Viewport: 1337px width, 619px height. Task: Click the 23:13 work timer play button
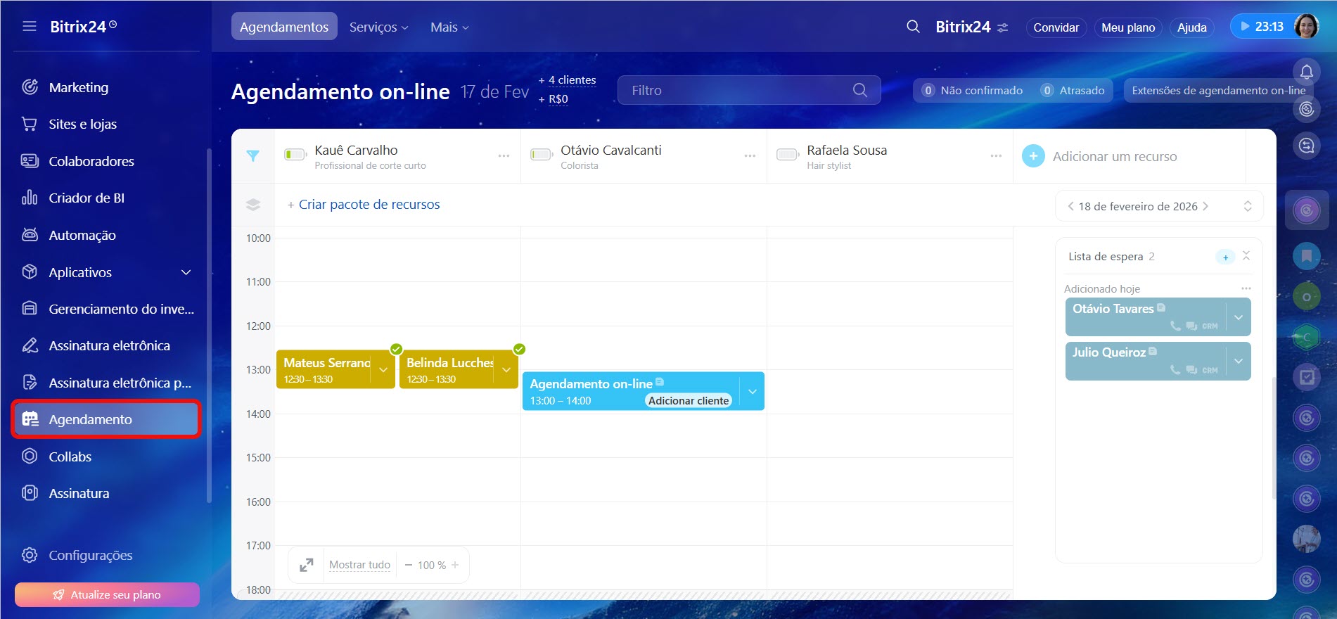point(1246,27)
